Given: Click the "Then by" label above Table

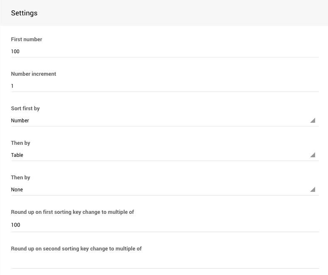Looking at the screenshot, I should coord(21,143).
